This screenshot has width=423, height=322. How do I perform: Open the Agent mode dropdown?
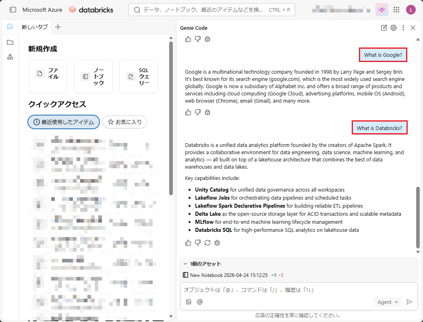pos(388,302)
